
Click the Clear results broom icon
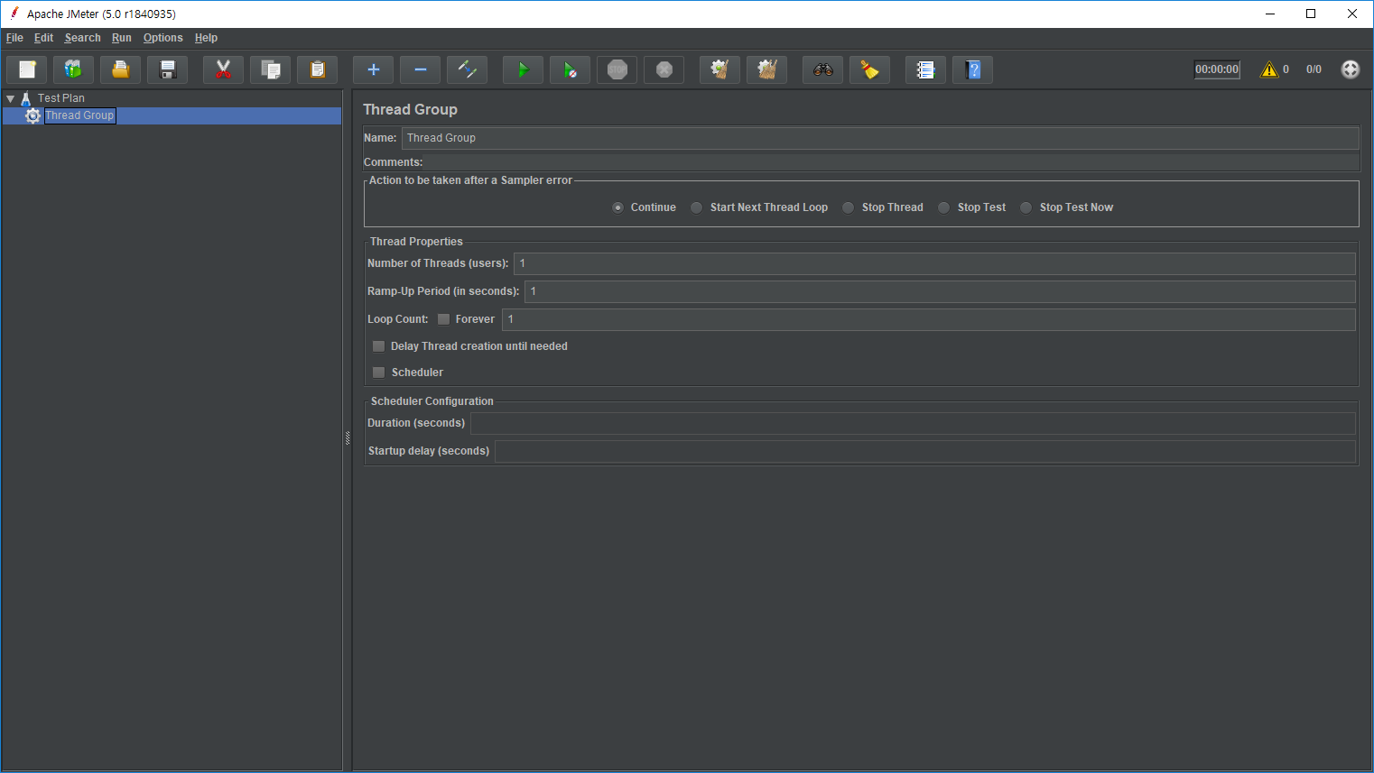719,69
